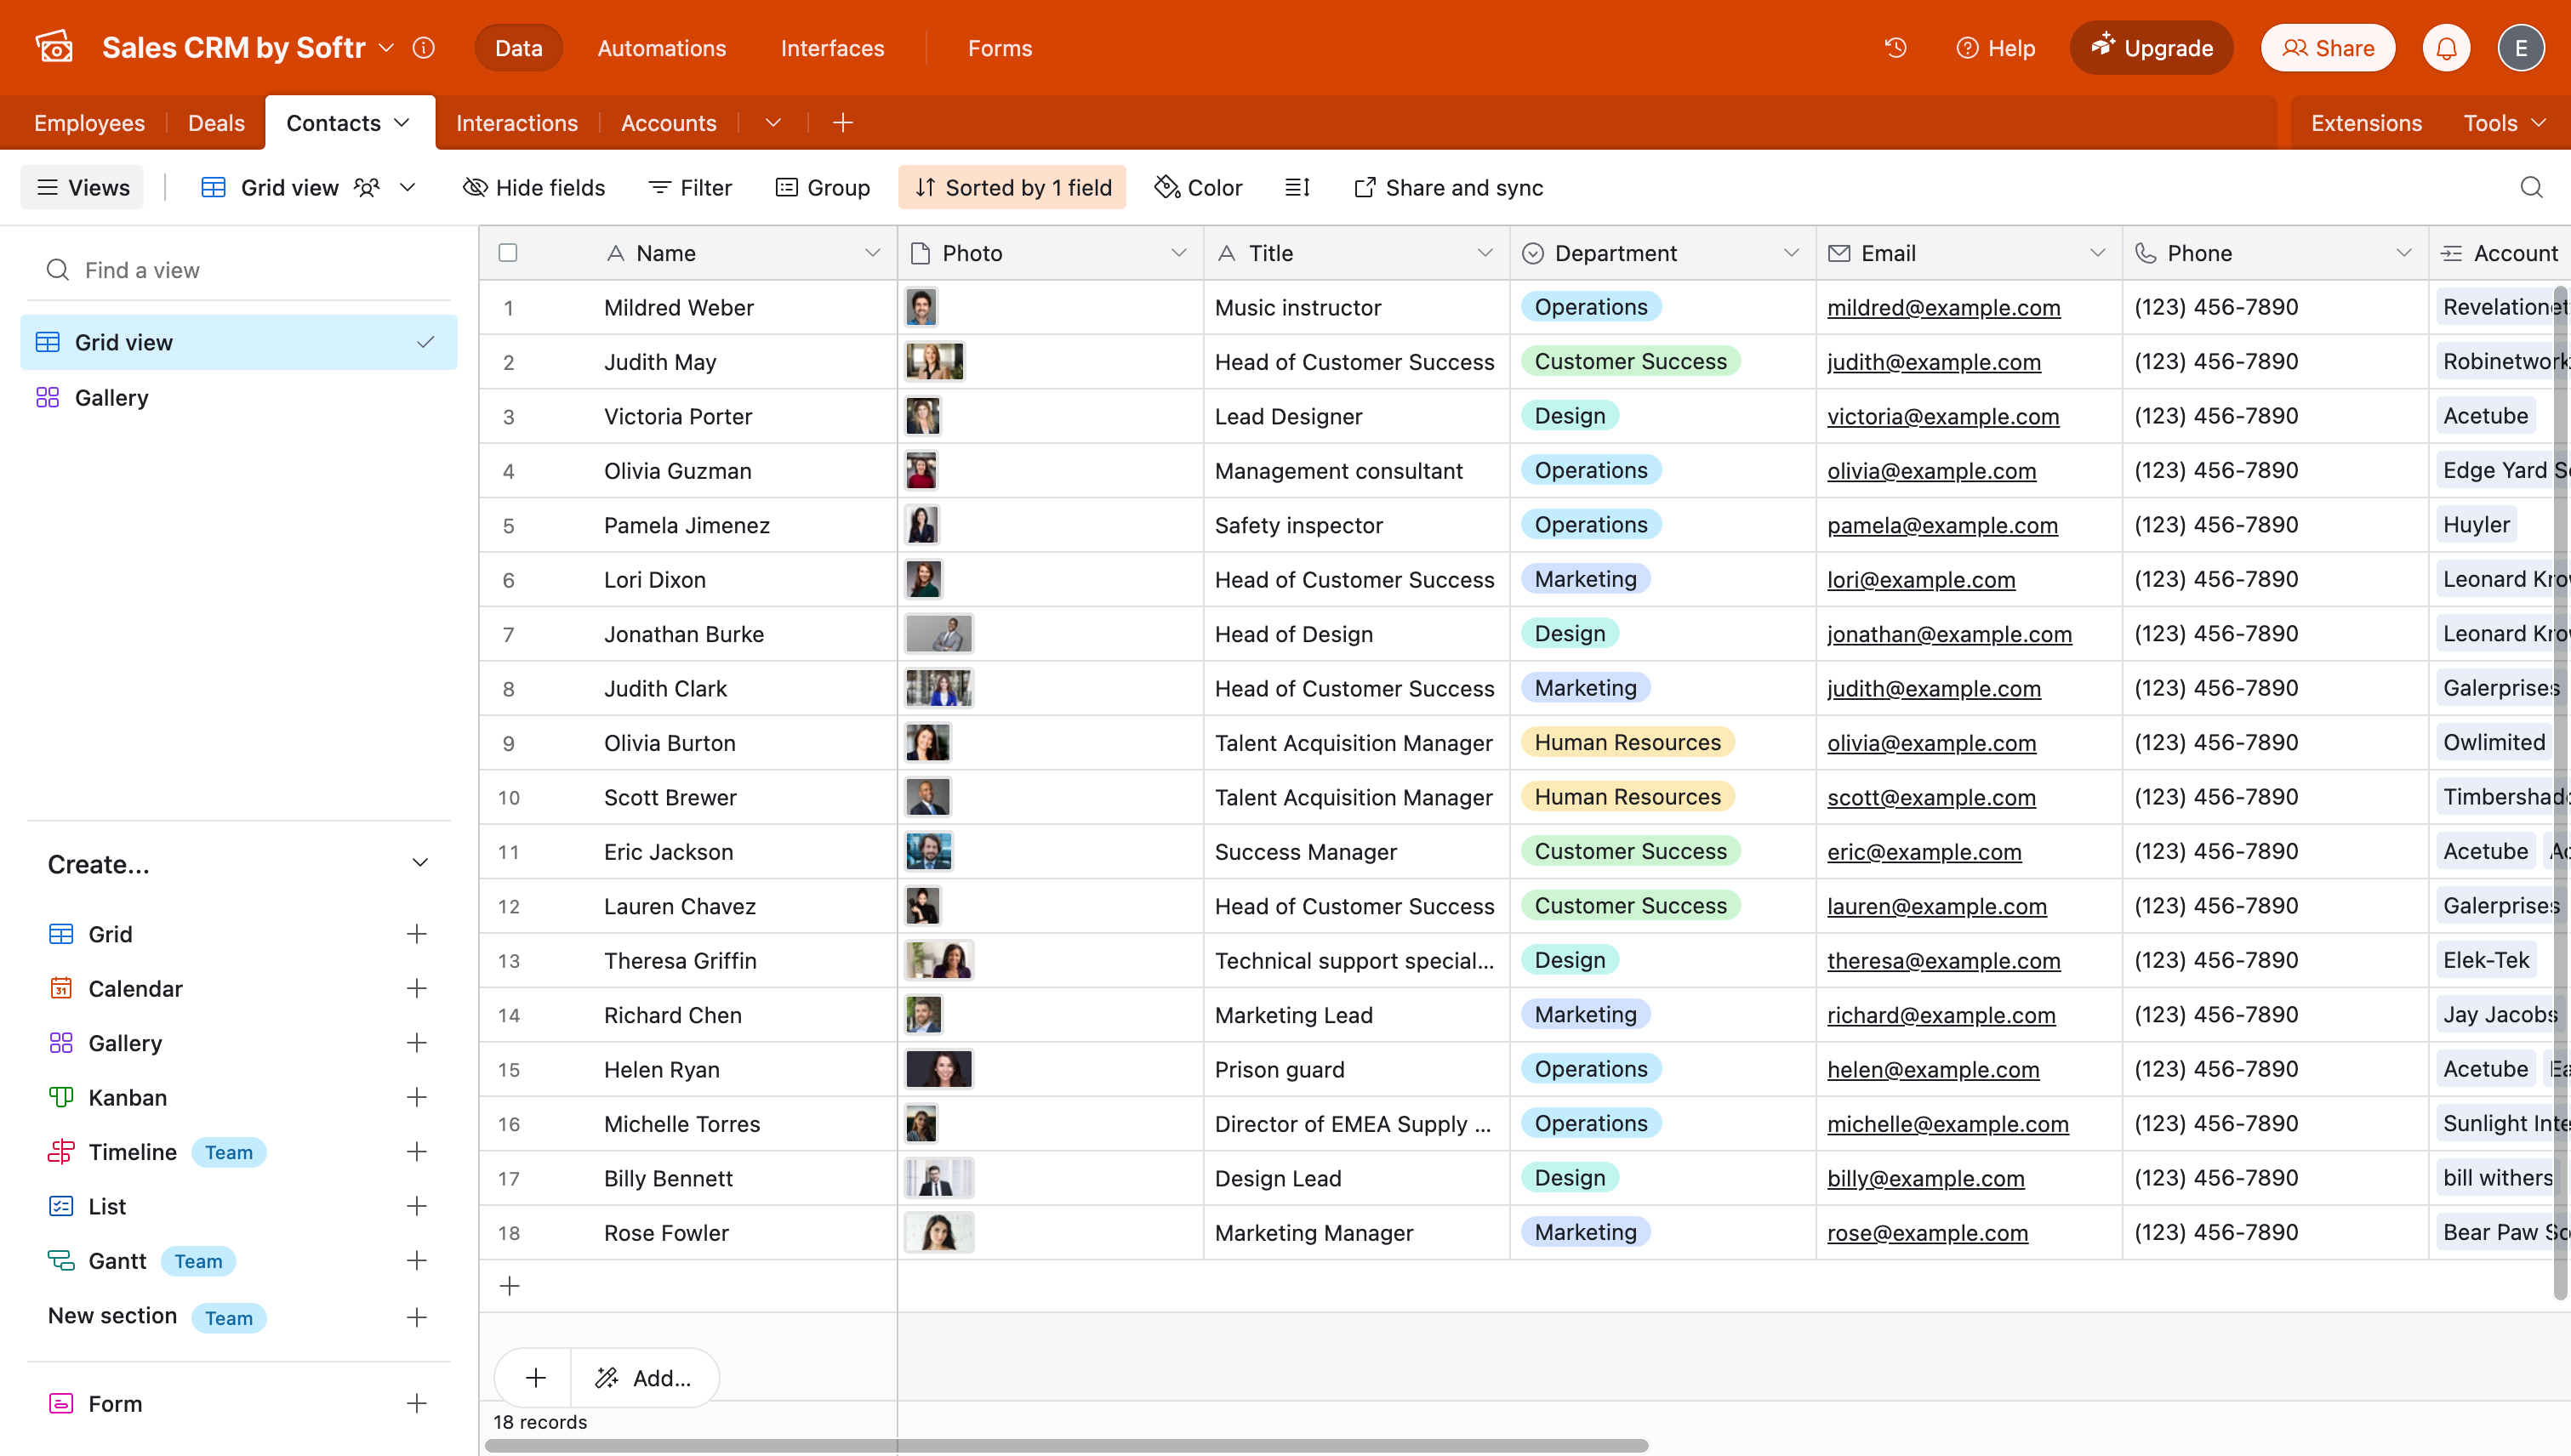Open the Color paint bucket tool
The image size is (2571, 1456).
pyautogui.click(x=1199, y=187)
